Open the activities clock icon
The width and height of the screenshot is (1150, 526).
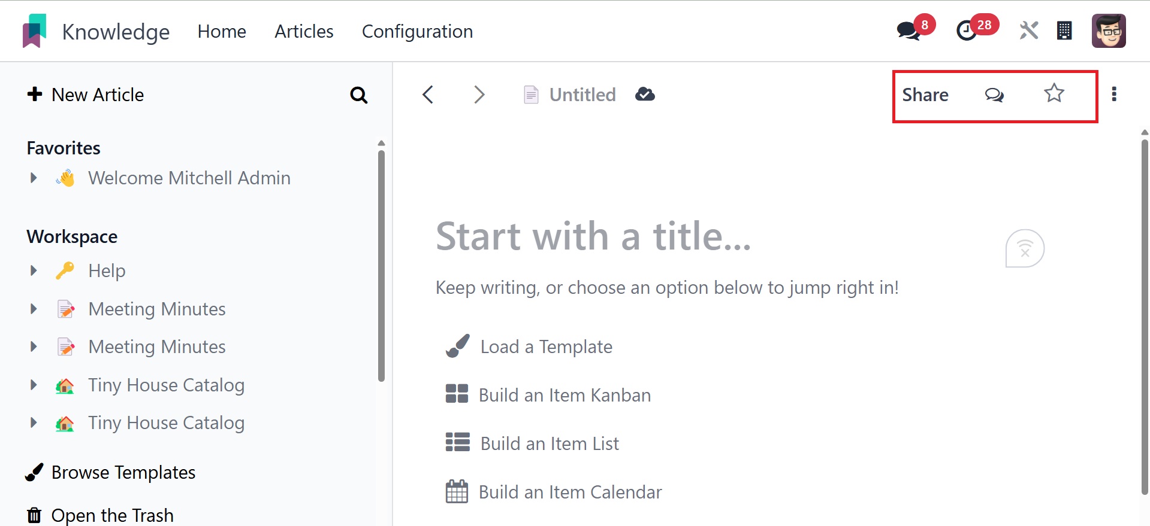pos(966,31)
